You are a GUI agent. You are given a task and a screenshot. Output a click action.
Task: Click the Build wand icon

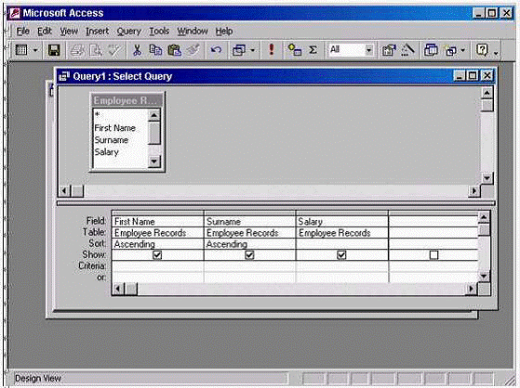click(407, 50)
